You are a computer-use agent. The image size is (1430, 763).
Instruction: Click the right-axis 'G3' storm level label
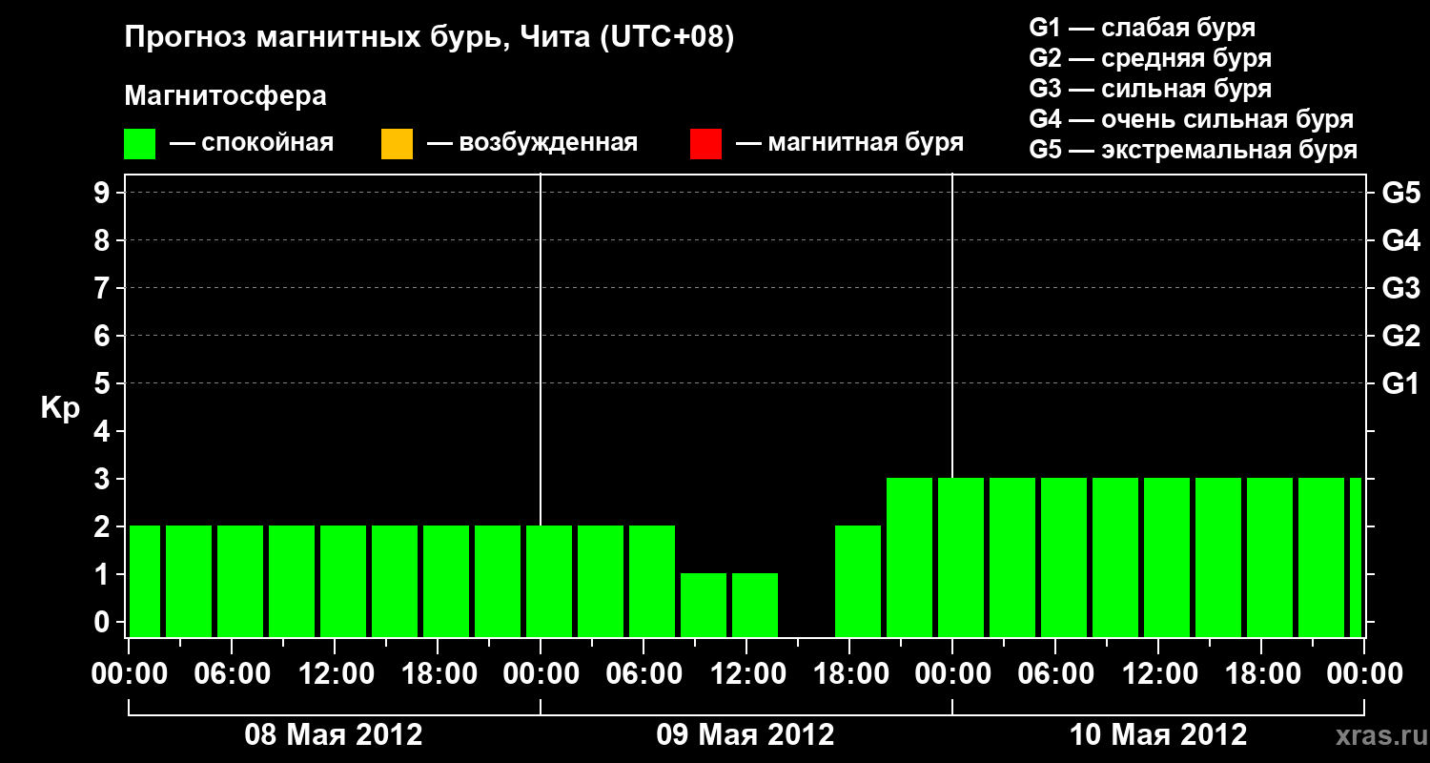tap(1401, 288)
